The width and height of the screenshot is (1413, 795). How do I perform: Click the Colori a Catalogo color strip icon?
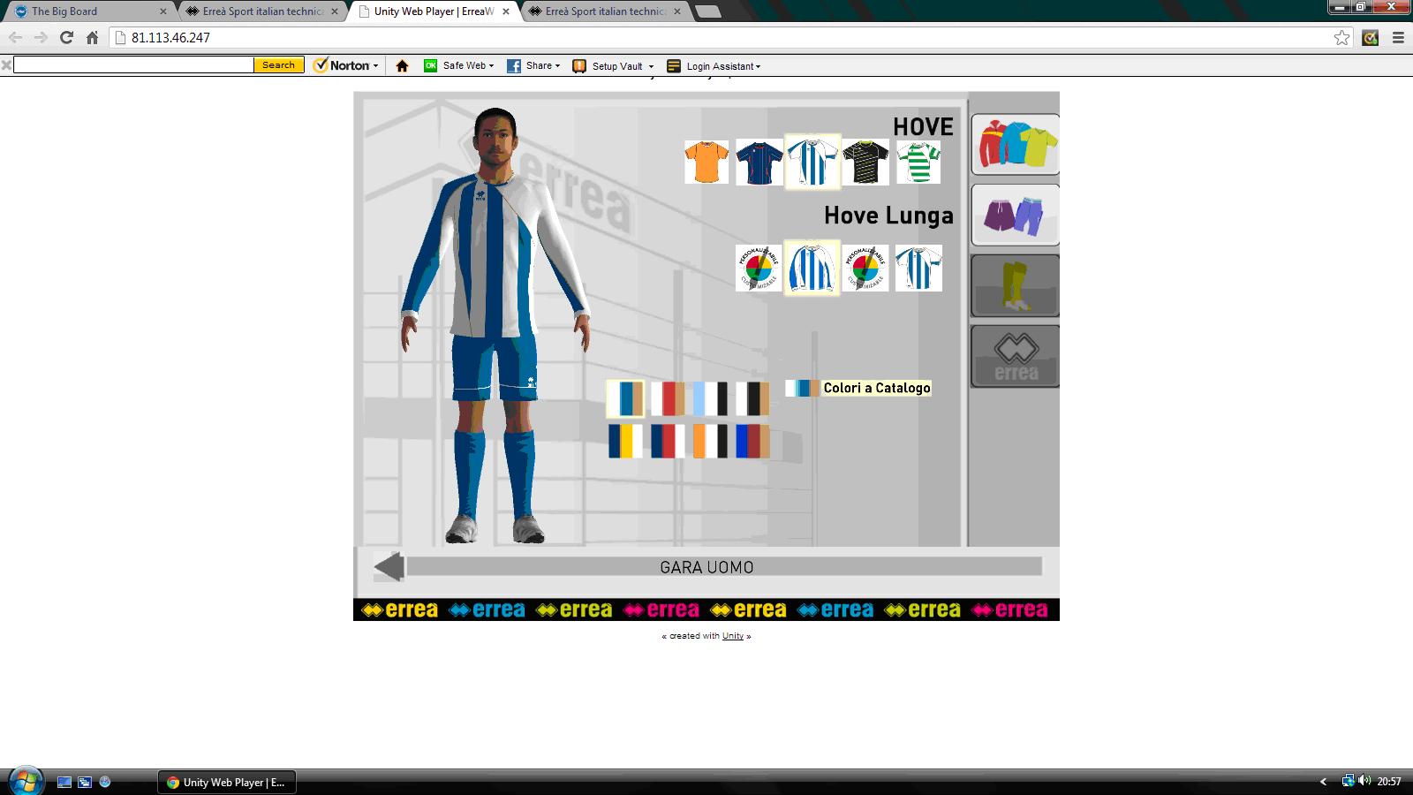tap(803, 388)
